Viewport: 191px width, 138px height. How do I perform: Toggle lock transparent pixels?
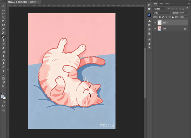(x=160, y=17)
